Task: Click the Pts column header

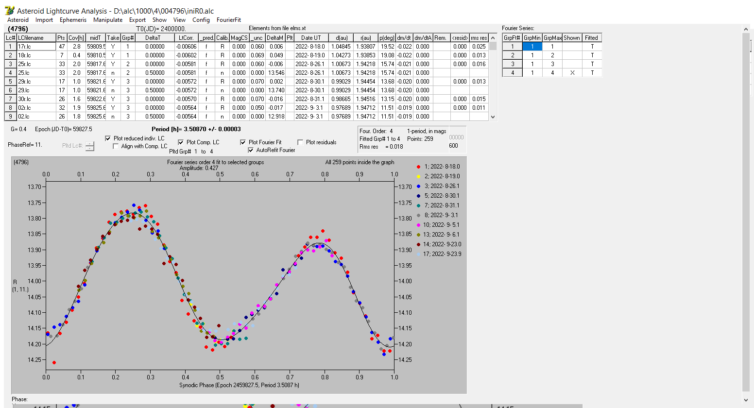Action: (61, 38)
